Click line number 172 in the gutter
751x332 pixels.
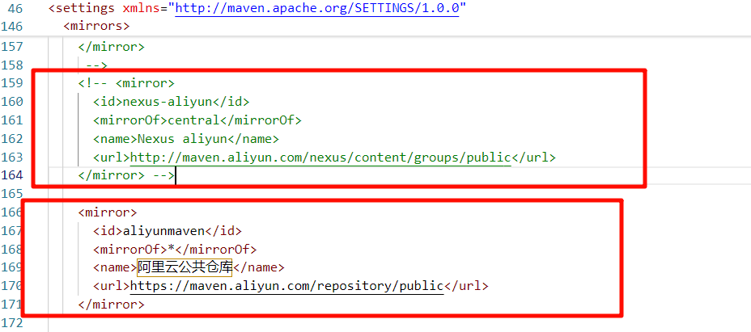(12, 322)
